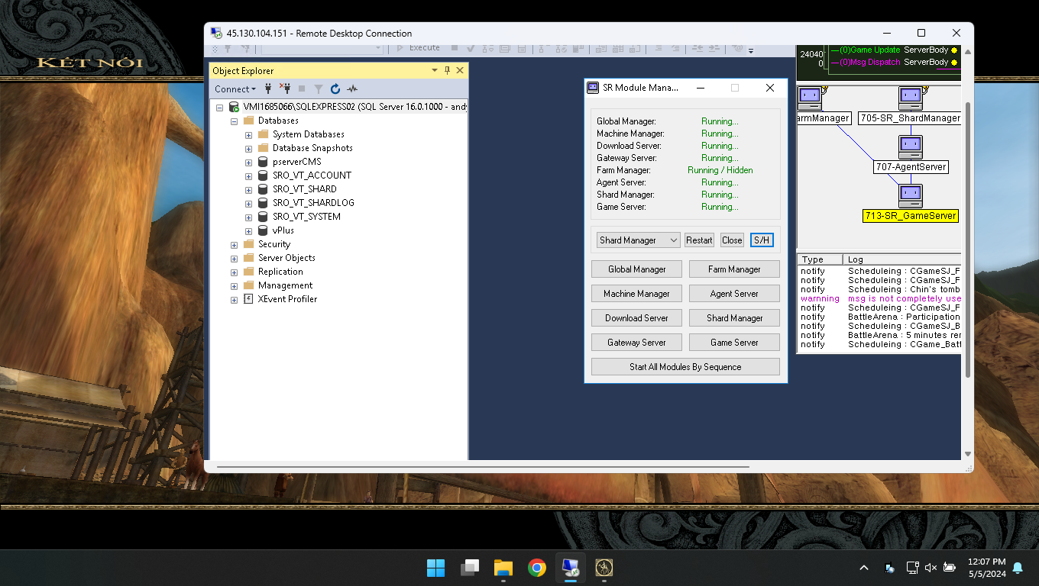The height and width of the screenshot is (586, 1039).
Task: Click the game client icon on taskbar
Action: click(604, 568)
